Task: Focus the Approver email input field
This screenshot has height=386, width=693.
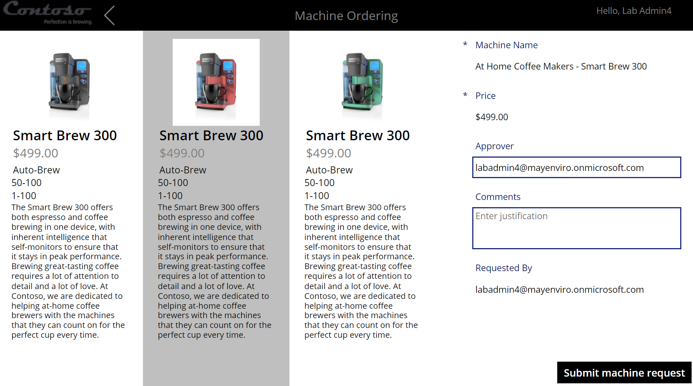Action: coord(577,167)
